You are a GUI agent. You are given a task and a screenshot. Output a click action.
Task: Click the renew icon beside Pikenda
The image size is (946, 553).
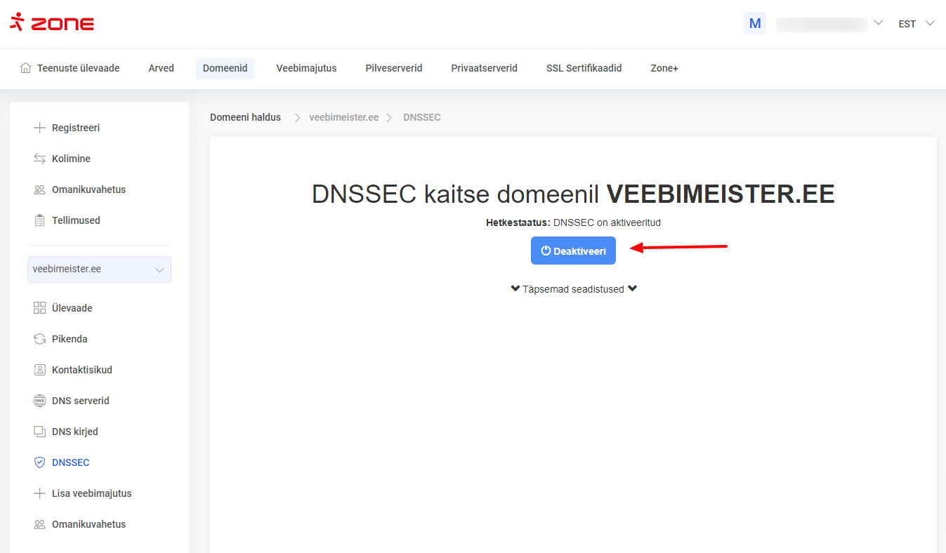tap(40, 339)
